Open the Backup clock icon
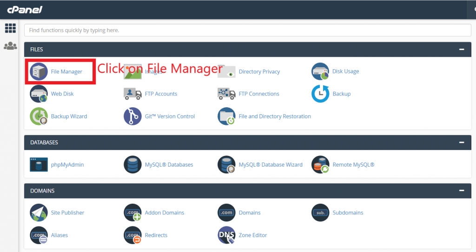476x252 pixels. point(320,94)
